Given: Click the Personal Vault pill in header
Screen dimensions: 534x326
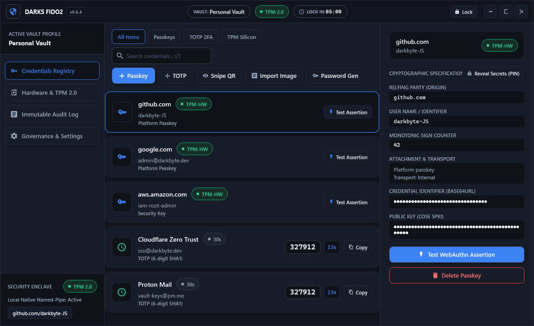Looking at the screenshot, I should tap(219, 12).
